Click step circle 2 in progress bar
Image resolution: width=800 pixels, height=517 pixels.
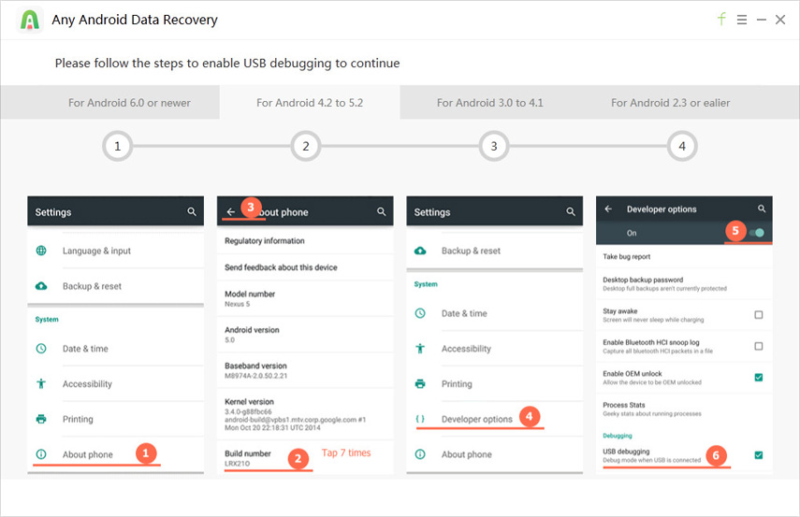pos(306,147)
